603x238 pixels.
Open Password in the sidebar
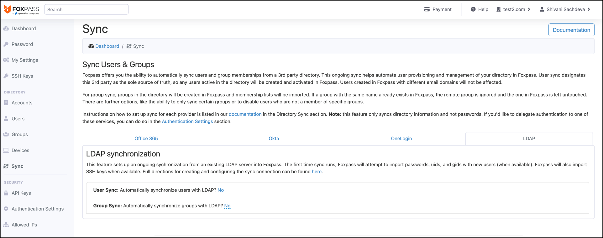pyautogui.click(x=22, y=44)
